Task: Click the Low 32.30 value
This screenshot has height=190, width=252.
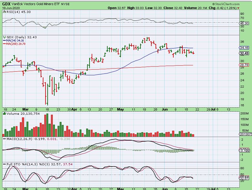Action: coord(153,8)
